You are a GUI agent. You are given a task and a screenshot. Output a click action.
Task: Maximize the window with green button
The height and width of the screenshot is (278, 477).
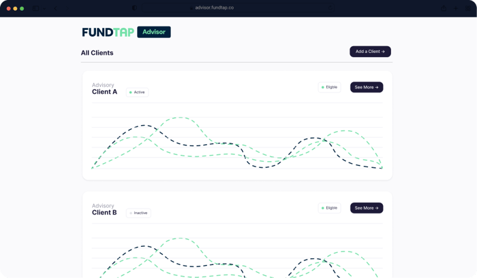(x=22, y=9)
